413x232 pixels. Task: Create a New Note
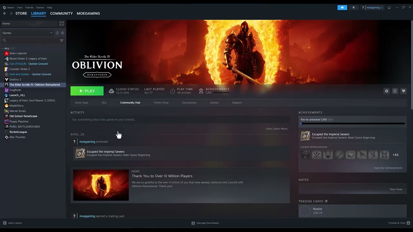coord(396,189)
